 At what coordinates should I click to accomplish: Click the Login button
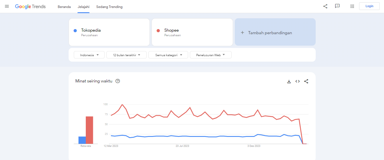tap(369, 6)
